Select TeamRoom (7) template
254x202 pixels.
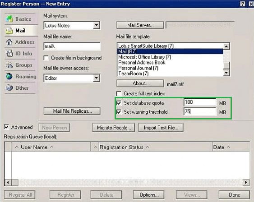pos(170,73)
